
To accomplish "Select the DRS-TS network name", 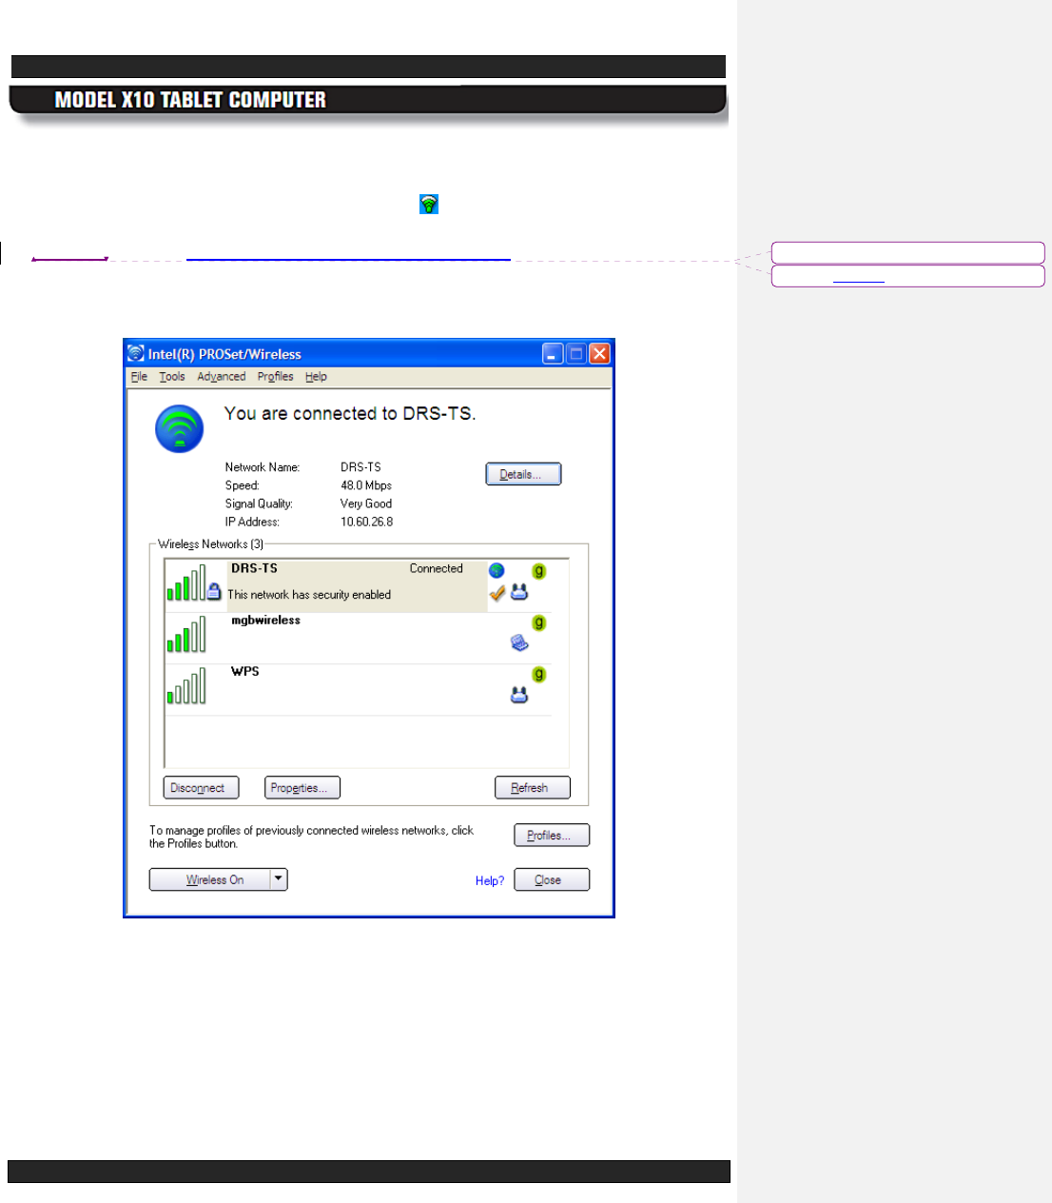I will pos(254,568).
